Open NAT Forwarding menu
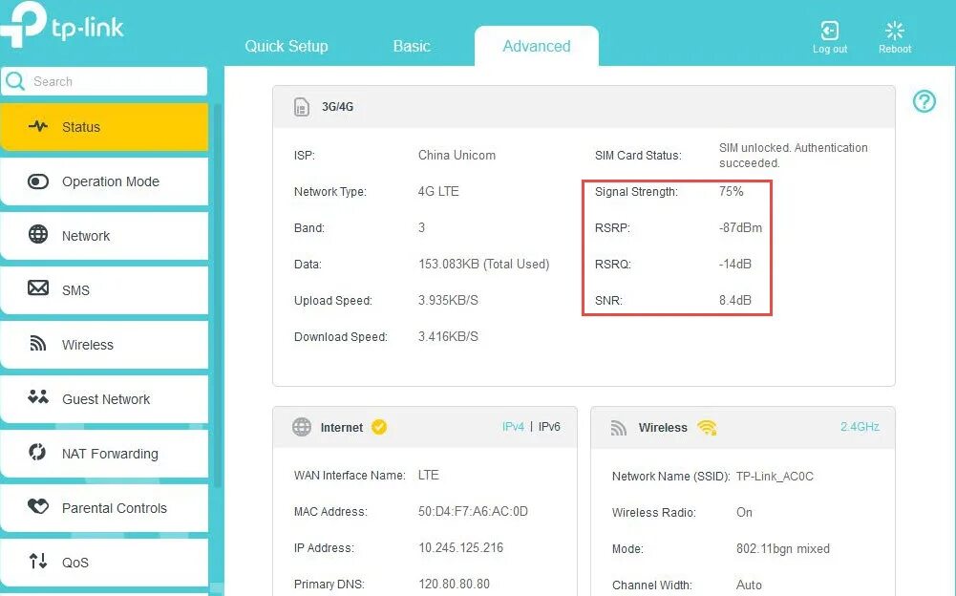 point(104,454)
